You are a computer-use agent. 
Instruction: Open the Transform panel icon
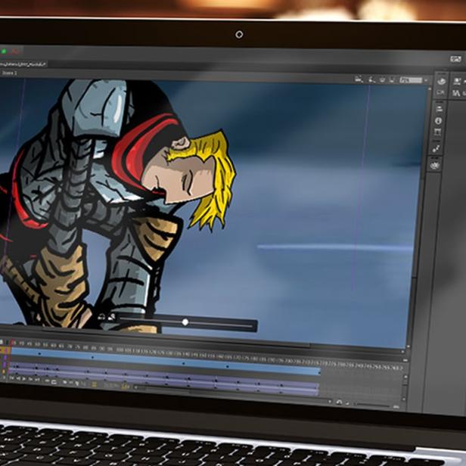pos(437,132)
